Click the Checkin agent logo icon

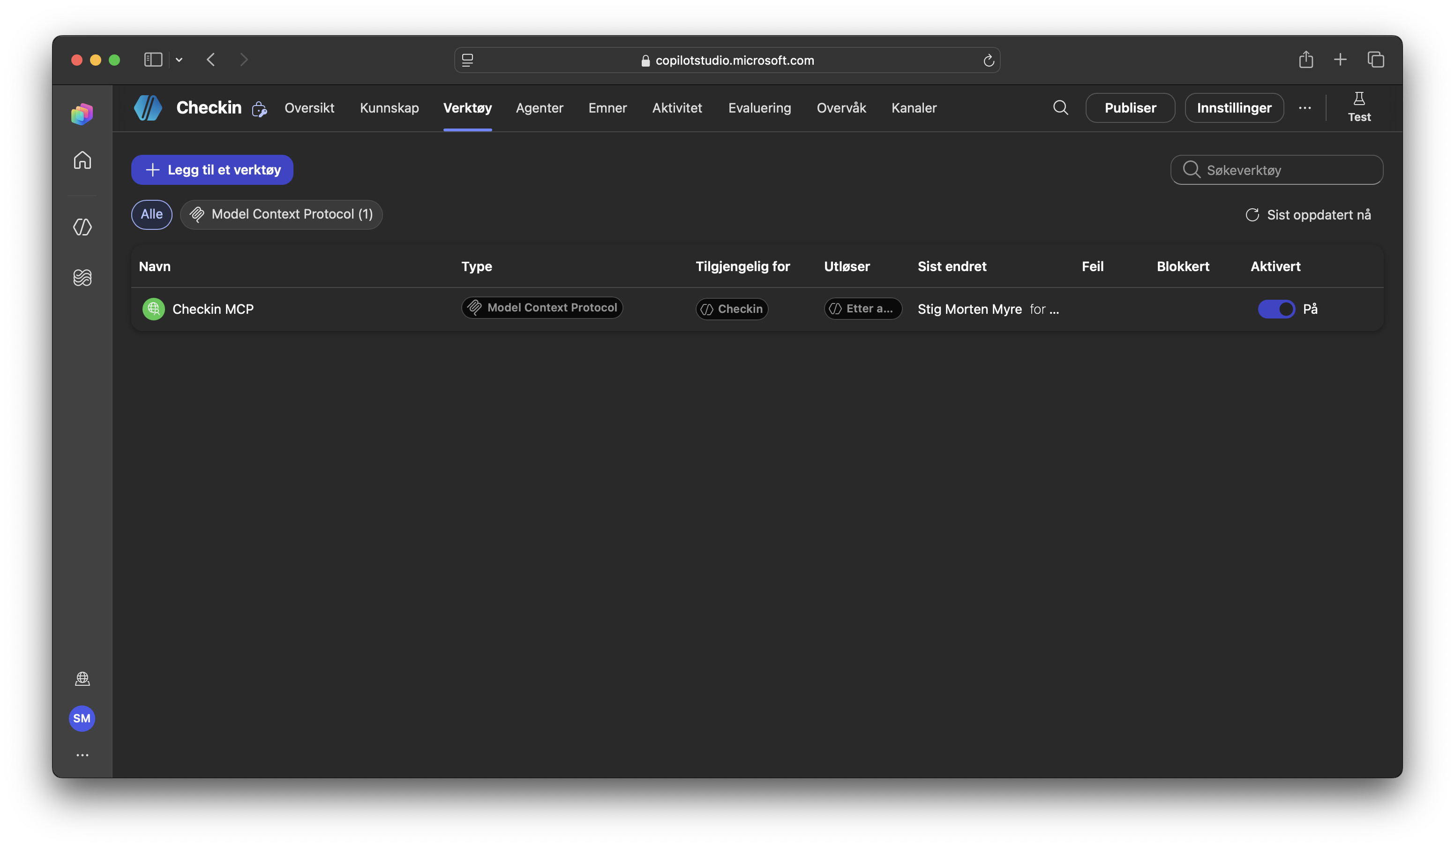pos(148,107)
